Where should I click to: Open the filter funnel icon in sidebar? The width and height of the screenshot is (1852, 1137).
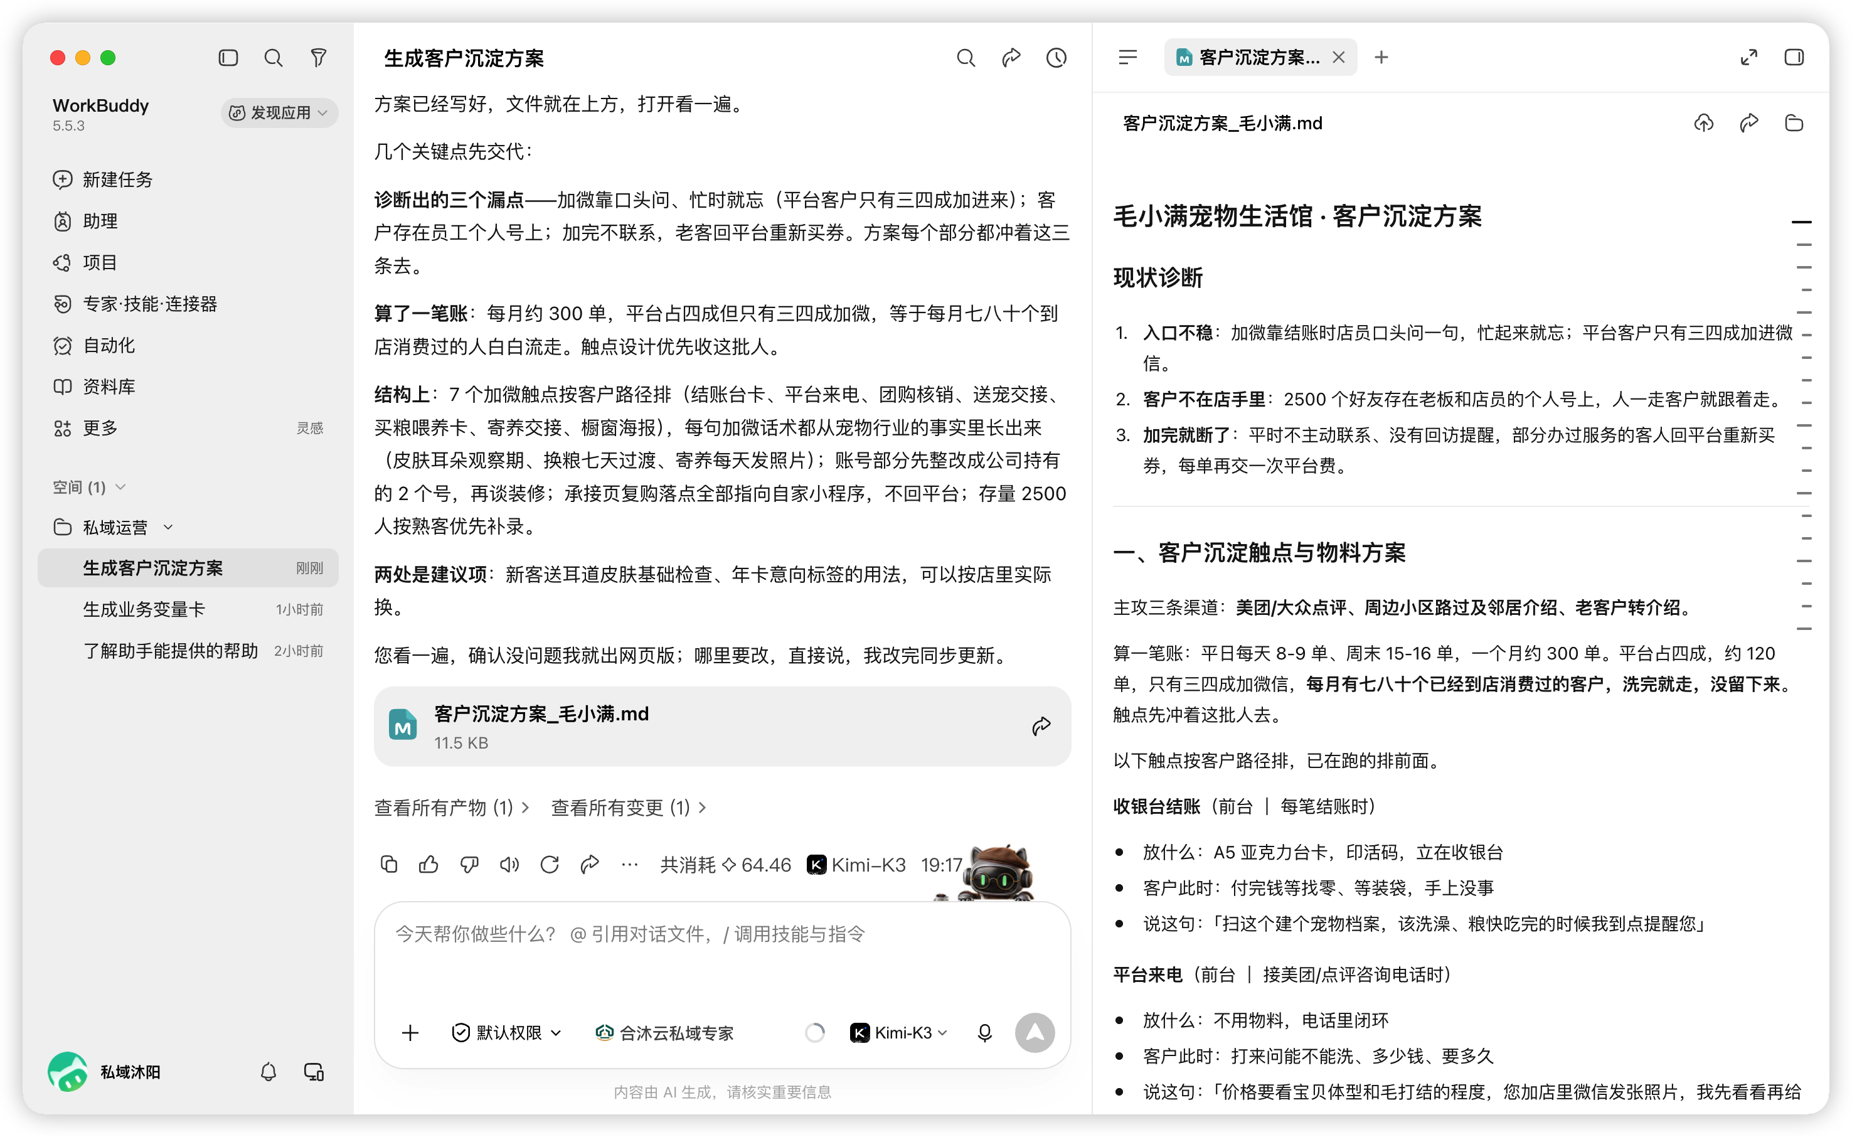coord(319,58)
